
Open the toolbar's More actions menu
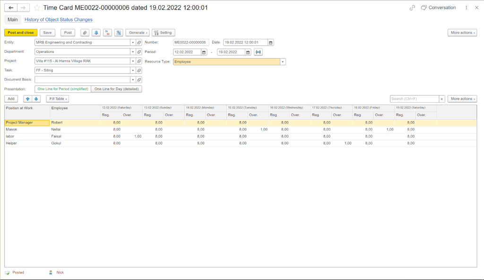tap(462, 33)
